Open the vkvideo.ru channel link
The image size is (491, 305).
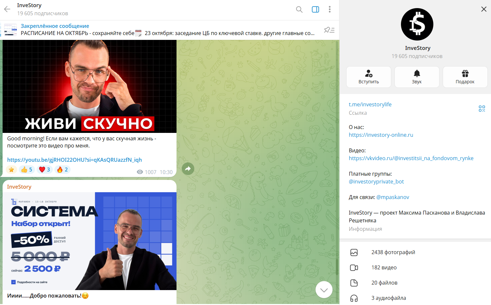click(x=411, y=158)
